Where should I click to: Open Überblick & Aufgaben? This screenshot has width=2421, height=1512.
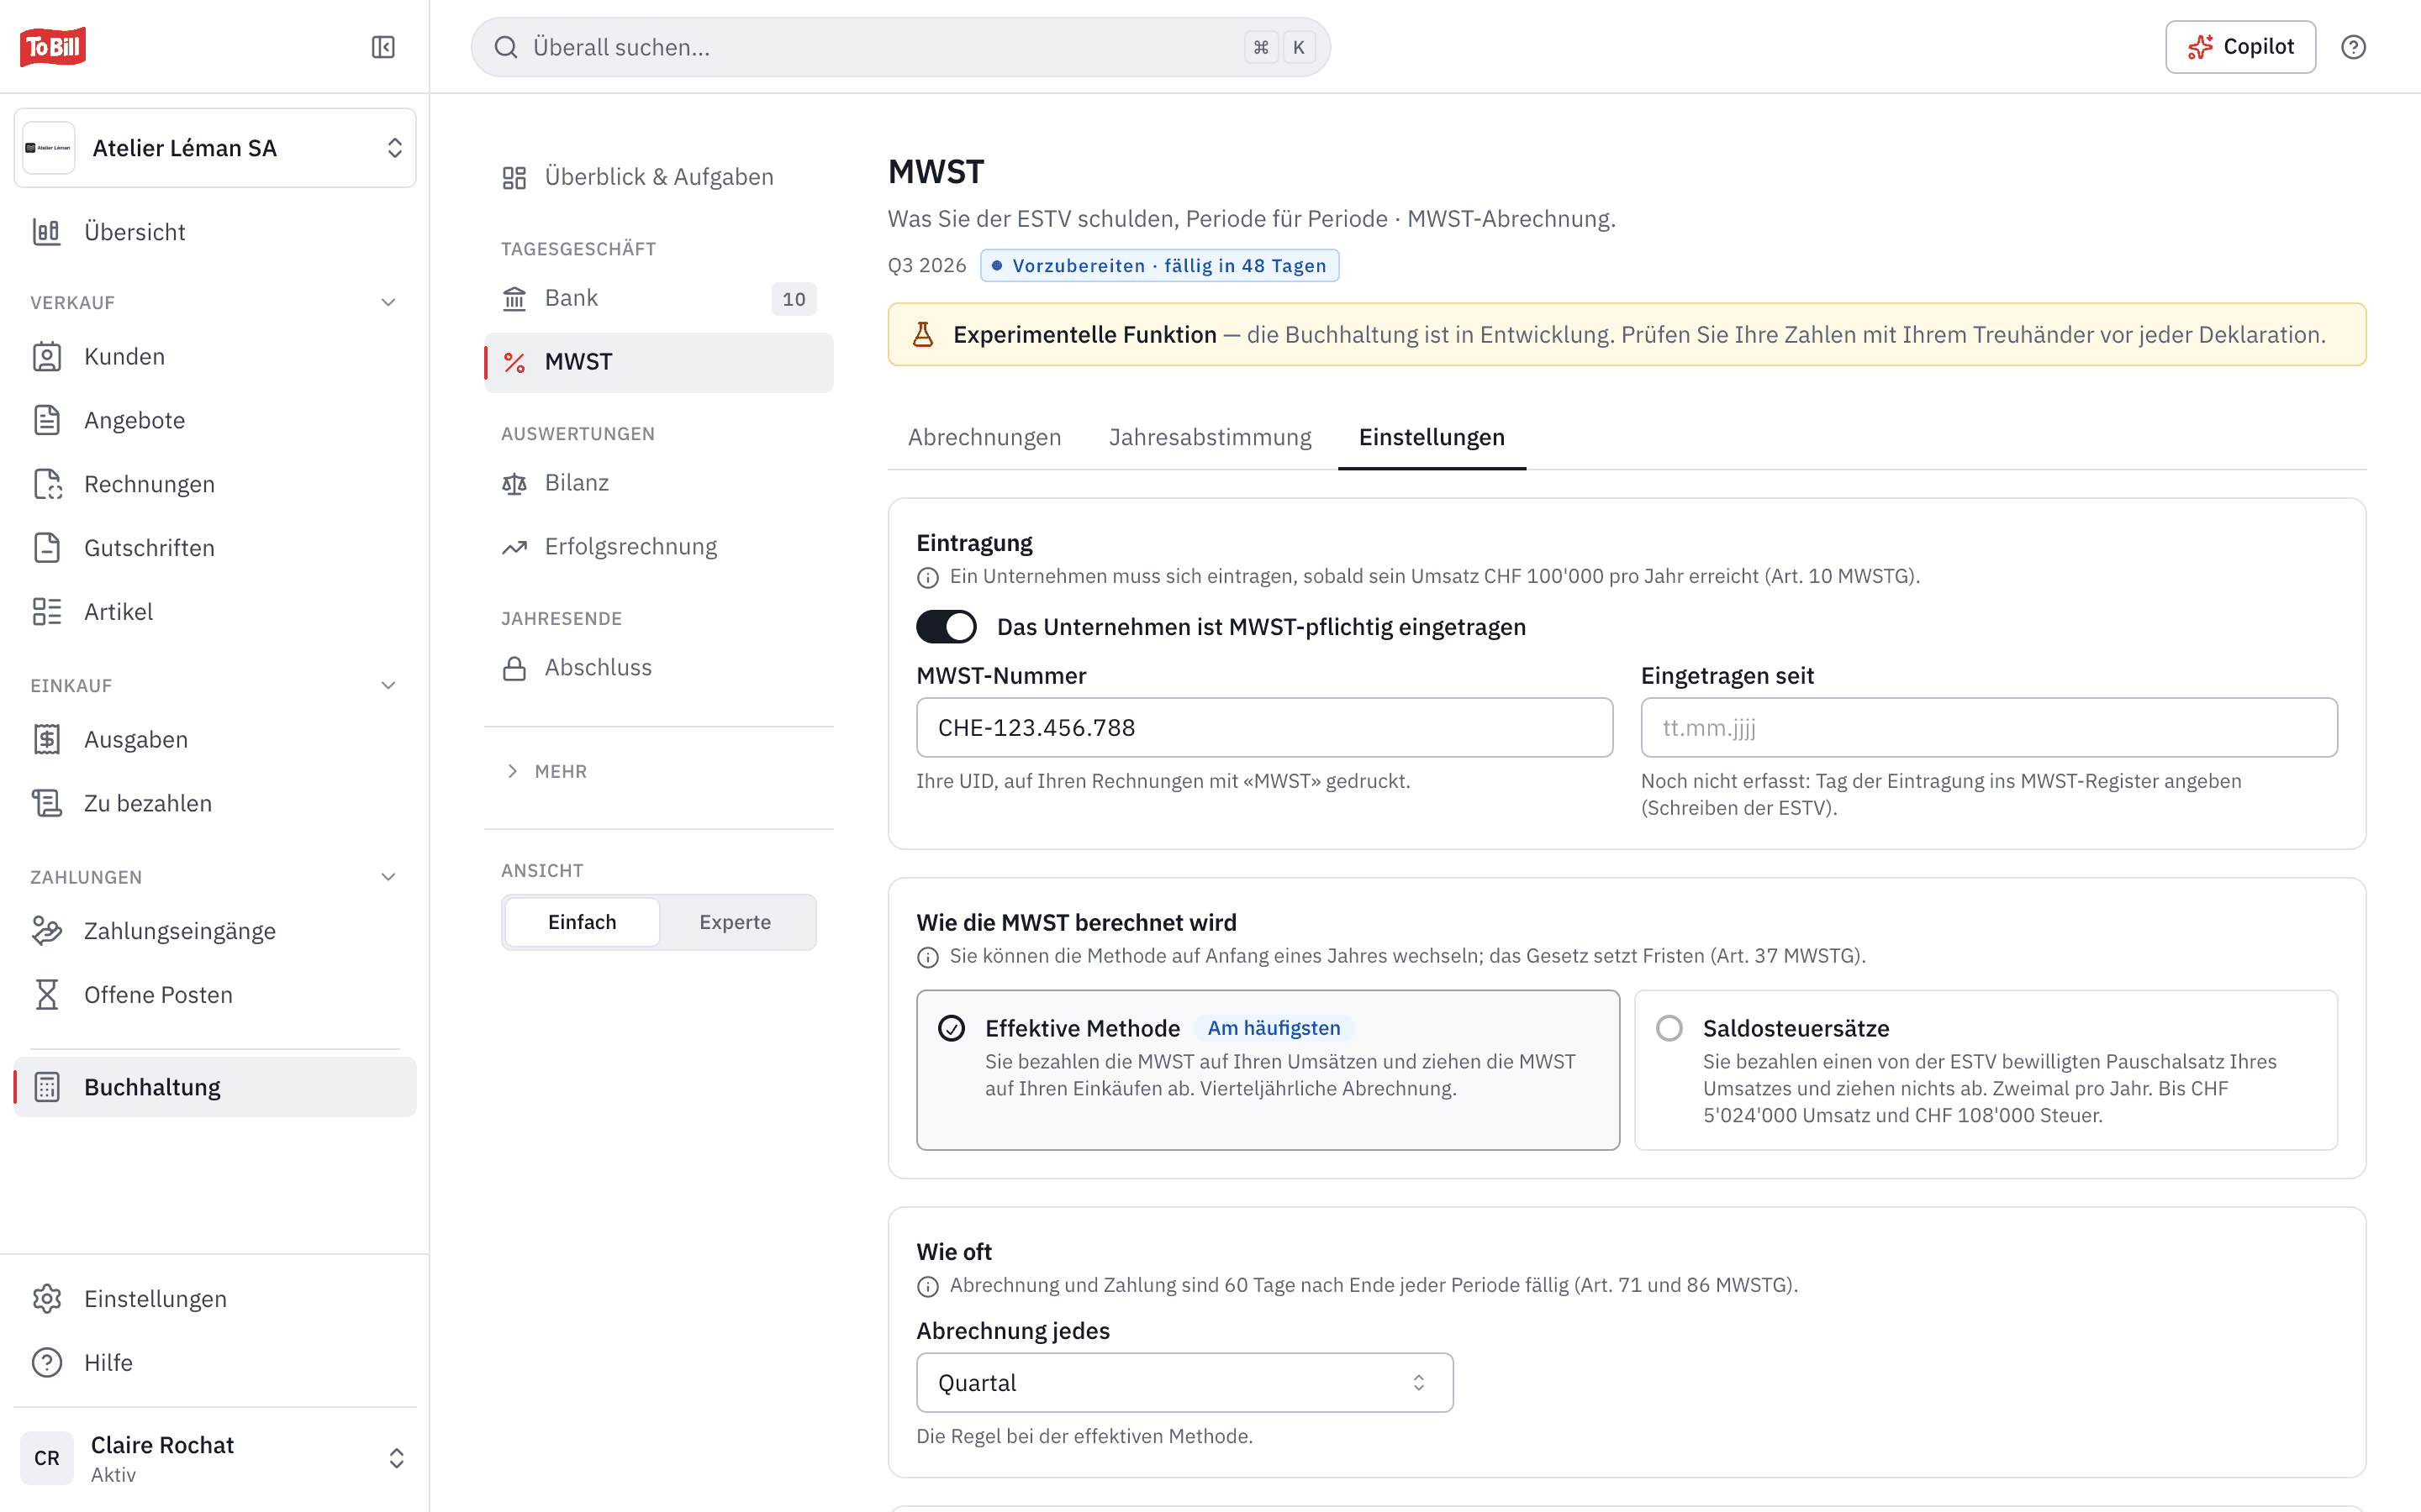pyautogui.click(x=658, y=177)
